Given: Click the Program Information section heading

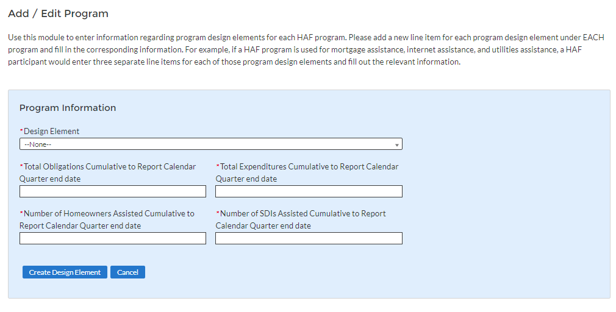Looking at the screenshot, I should tap(68, 108).
